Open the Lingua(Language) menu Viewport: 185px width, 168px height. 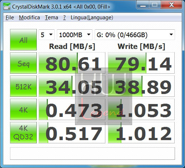(92, 18)
